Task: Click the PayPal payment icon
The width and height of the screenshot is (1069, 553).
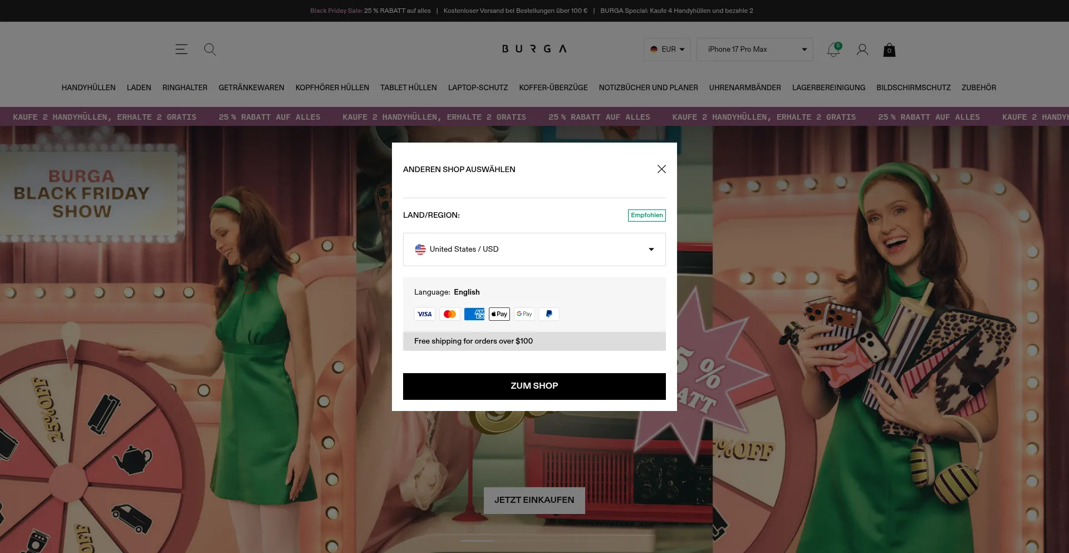Action: (549, 314)
